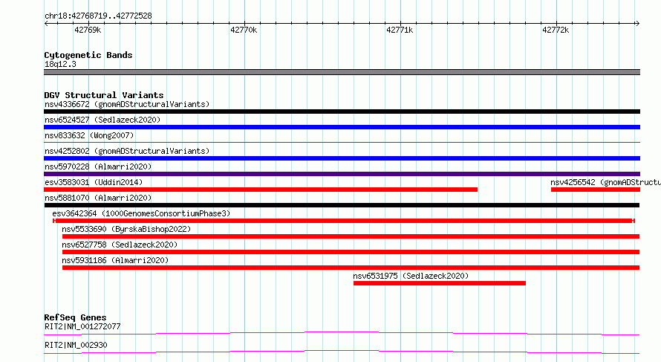Click the 42770k ruler tick label
This screenshot has height=362, width=661.
244,30
